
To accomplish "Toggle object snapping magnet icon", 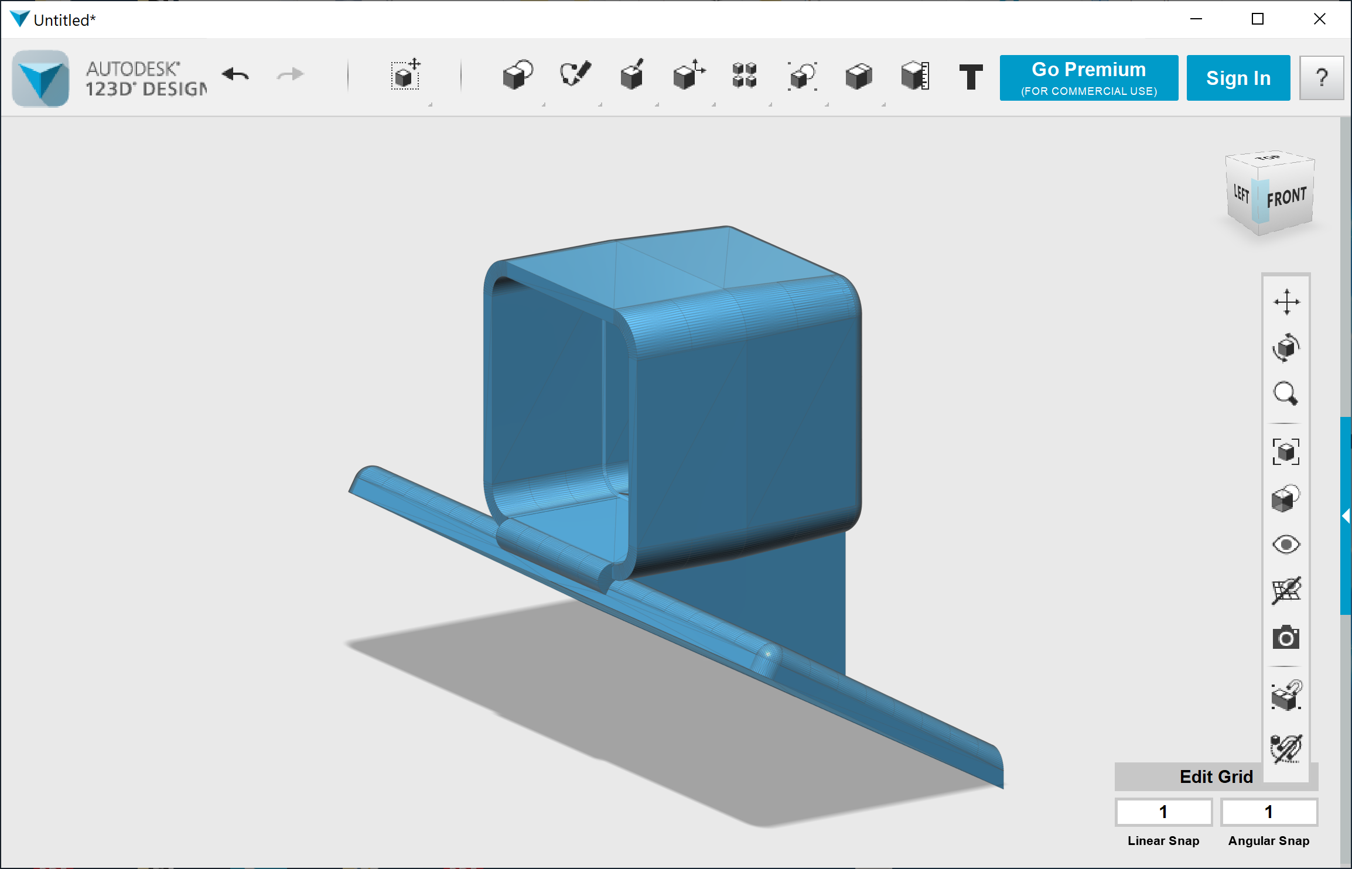I will pyautogui.click(x=1286, y=696).
